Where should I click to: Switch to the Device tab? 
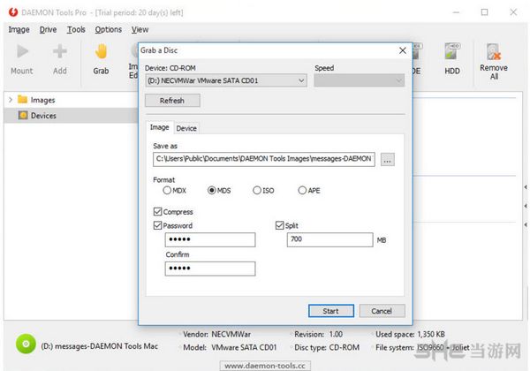(186, 128)
